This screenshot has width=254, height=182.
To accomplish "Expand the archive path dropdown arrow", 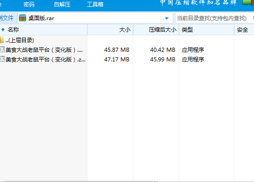I will [167, 18].
